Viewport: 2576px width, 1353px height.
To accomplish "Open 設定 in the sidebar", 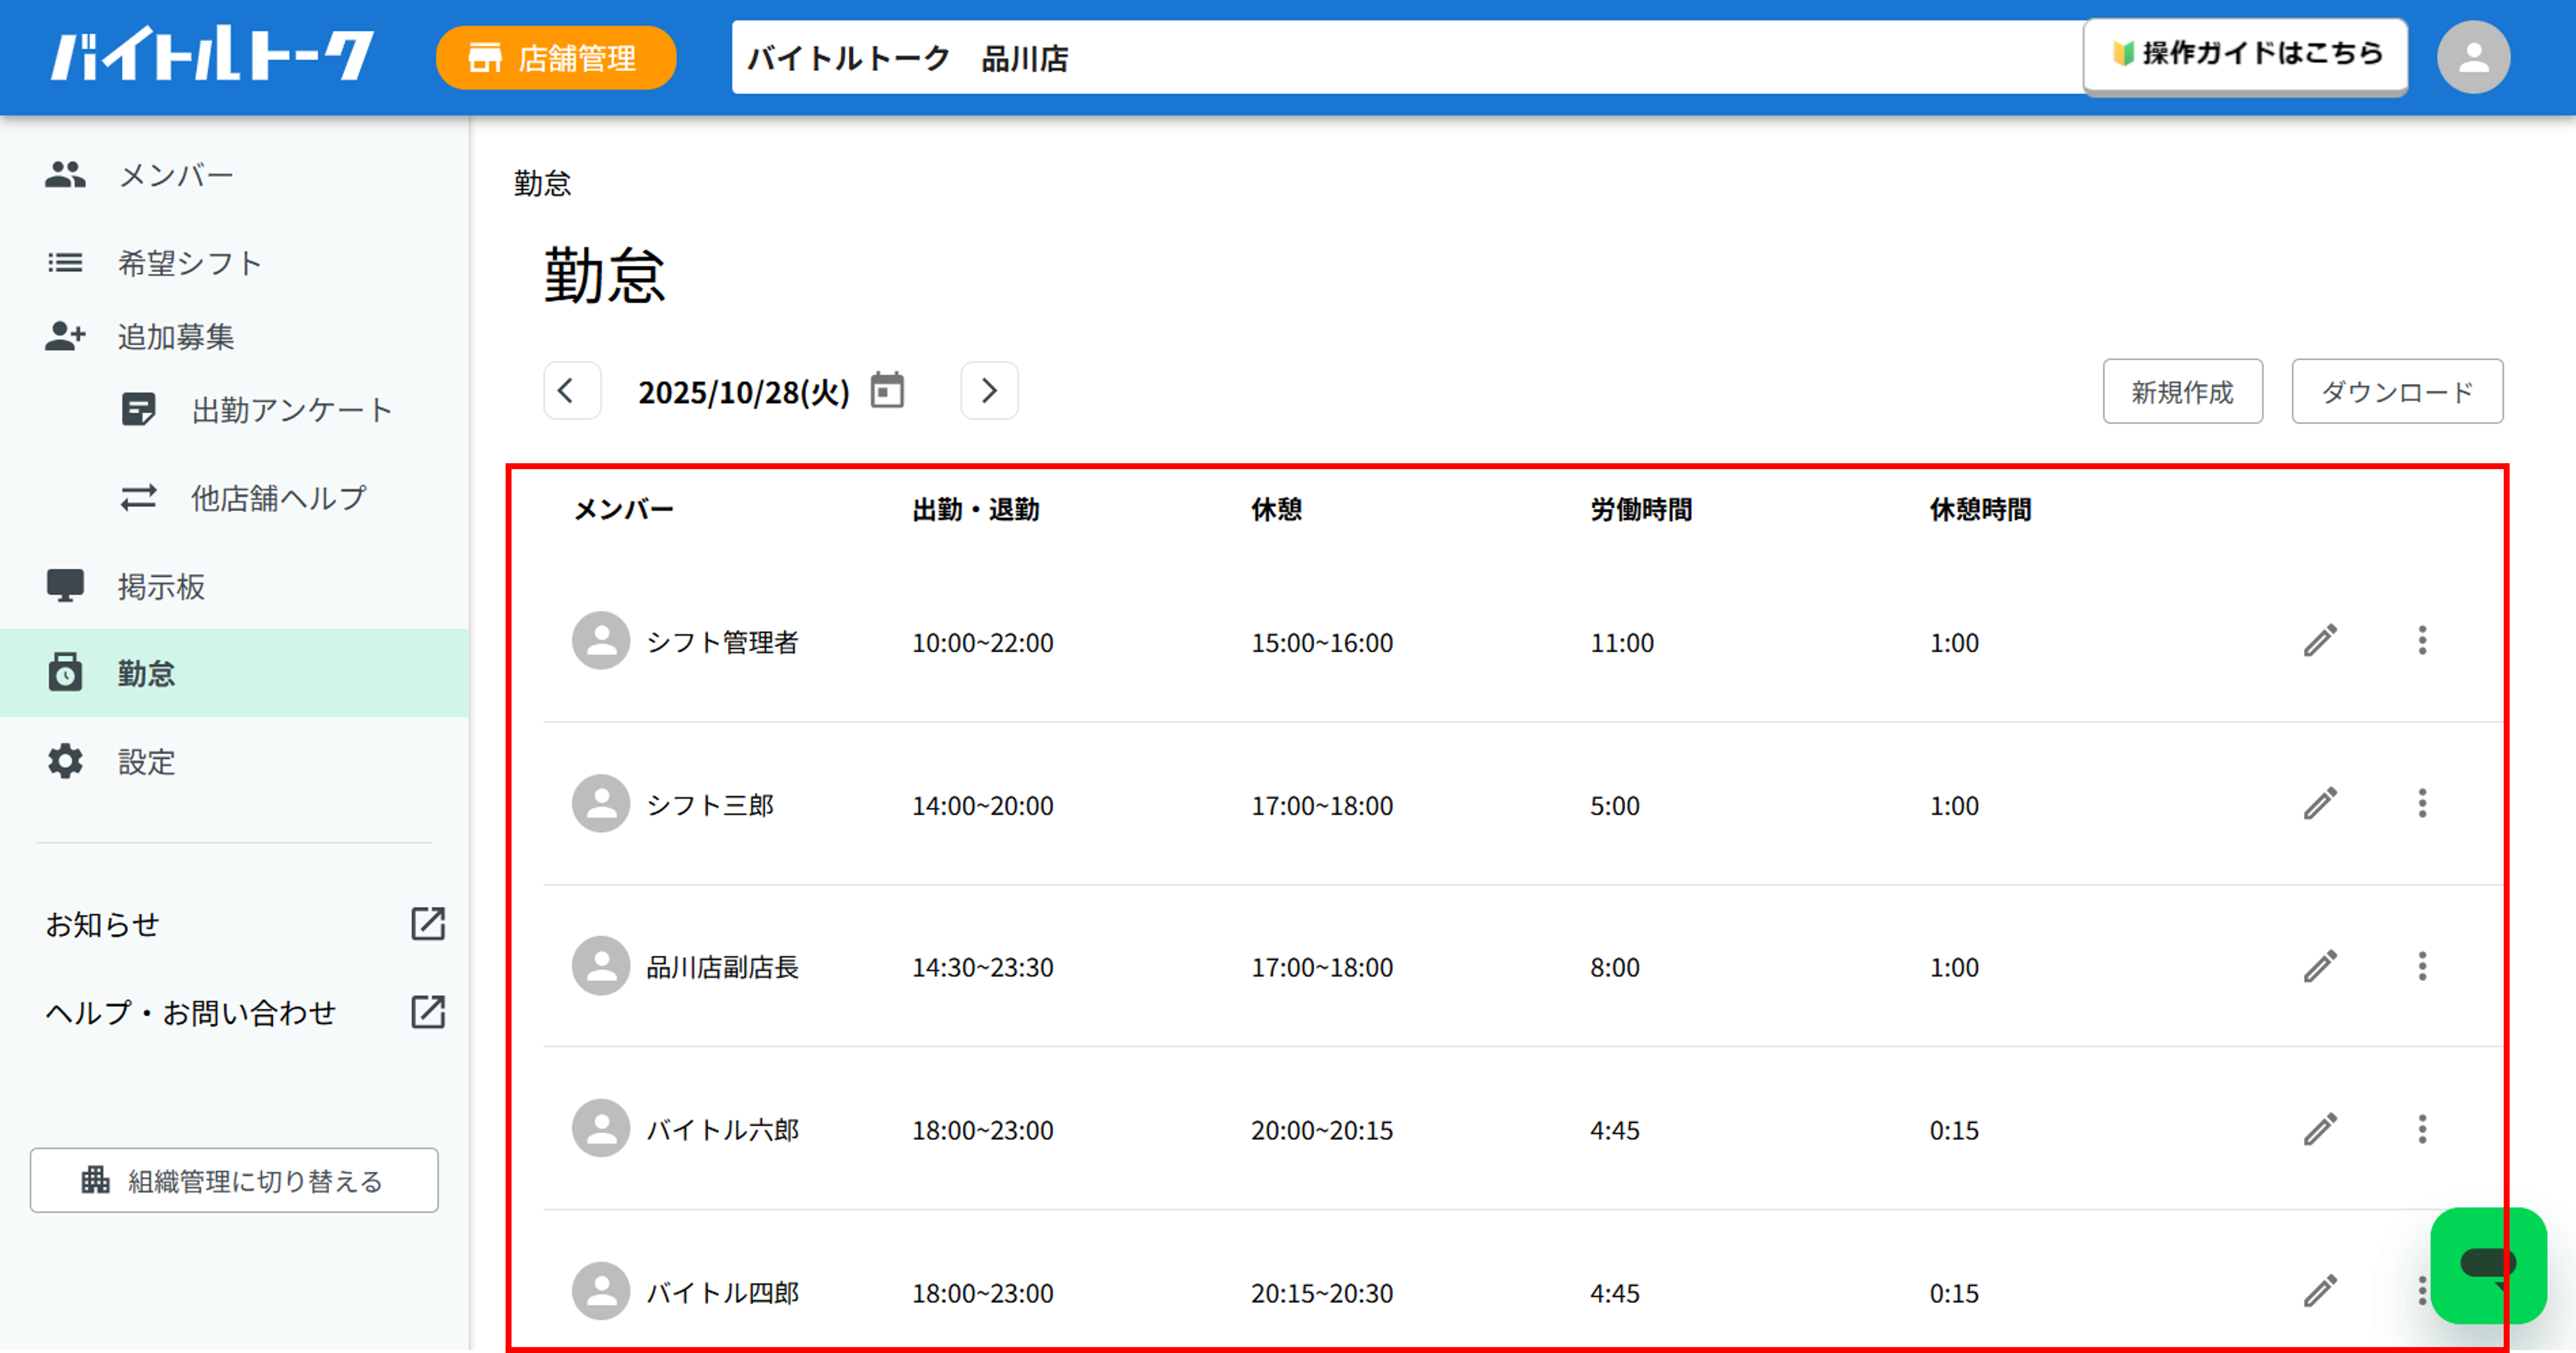I will 234,761.
